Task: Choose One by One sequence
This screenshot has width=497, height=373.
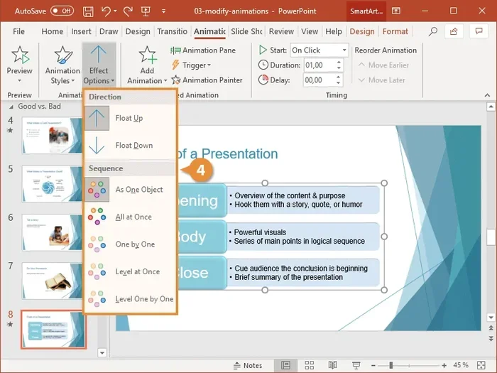Action: tap(130, 244)
